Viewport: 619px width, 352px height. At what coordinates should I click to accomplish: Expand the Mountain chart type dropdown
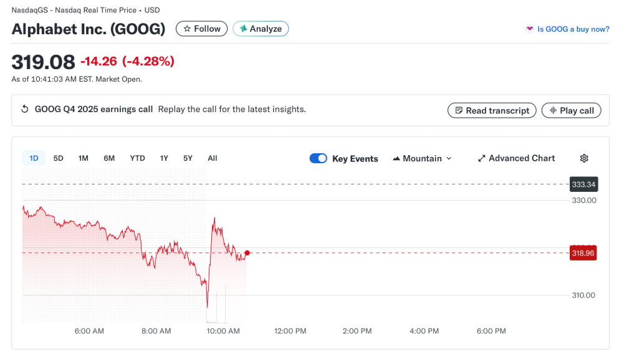(422, 158)
